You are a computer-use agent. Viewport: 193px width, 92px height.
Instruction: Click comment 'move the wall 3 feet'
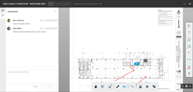point(21,24)
